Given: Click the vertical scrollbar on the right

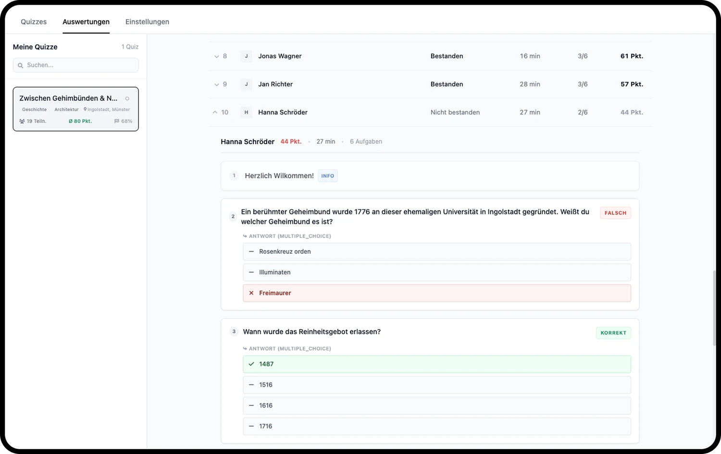Looking at the screenshot, I should point(714,308).
